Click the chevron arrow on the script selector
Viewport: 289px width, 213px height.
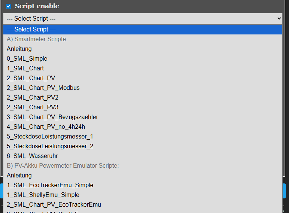(x=279, y=18)
